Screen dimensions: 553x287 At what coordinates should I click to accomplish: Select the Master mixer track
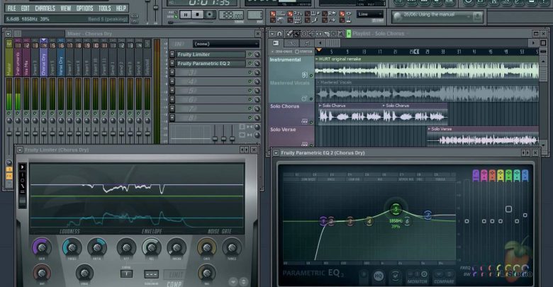pyautogui.click(x=9, y=59)
